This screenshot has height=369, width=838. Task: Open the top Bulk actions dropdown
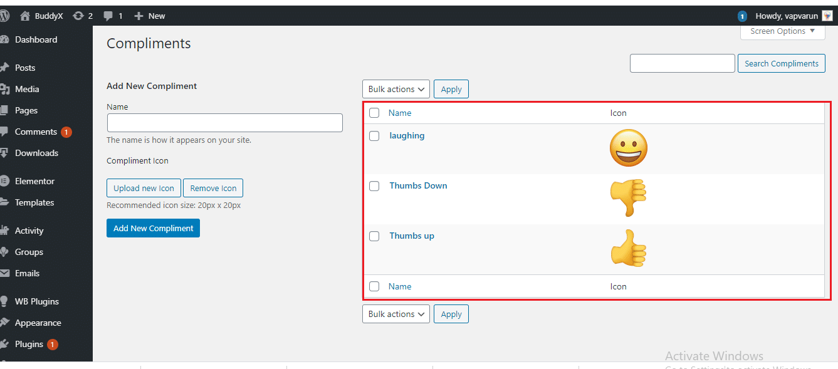(x=395, y=88)
